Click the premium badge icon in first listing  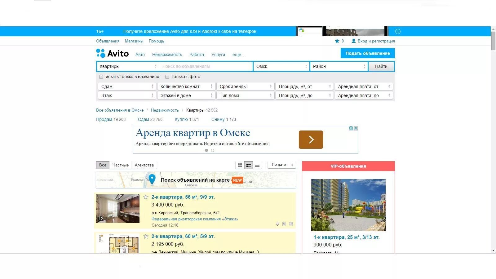click(x=284, y=224)
